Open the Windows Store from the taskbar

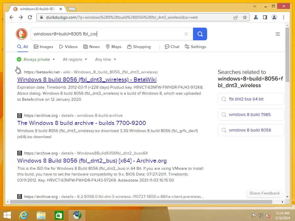click(59, 215)
